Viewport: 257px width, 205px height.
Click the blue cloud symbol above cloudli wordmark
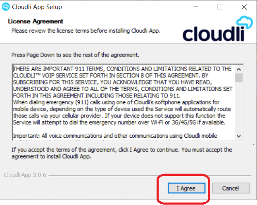coord(244,22)
